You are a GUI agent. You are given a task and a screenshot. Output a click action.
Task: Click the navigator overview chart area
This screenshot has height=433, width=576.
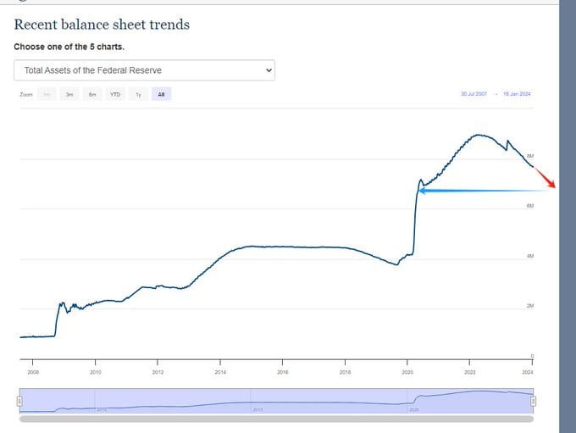(276, 401)
